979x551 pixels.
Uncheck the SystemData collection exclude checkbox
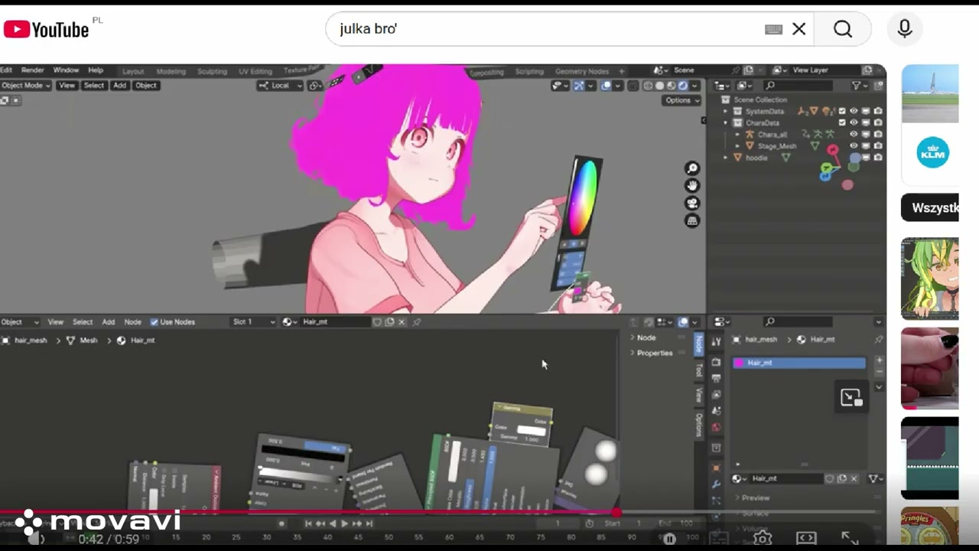pos(842,111)
